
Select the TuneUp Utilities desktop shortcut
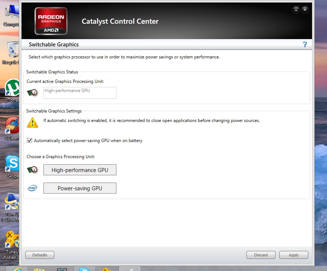(11, 245)
